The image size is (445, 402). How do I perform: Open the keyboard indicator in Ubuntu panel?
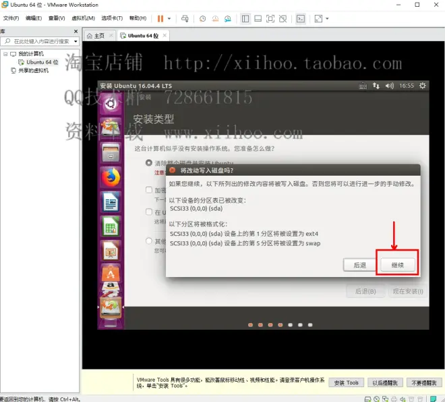(x=363, y=86)
